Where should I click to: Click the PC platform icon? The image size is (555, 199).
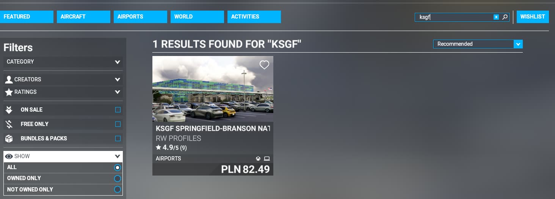point(267,159)
